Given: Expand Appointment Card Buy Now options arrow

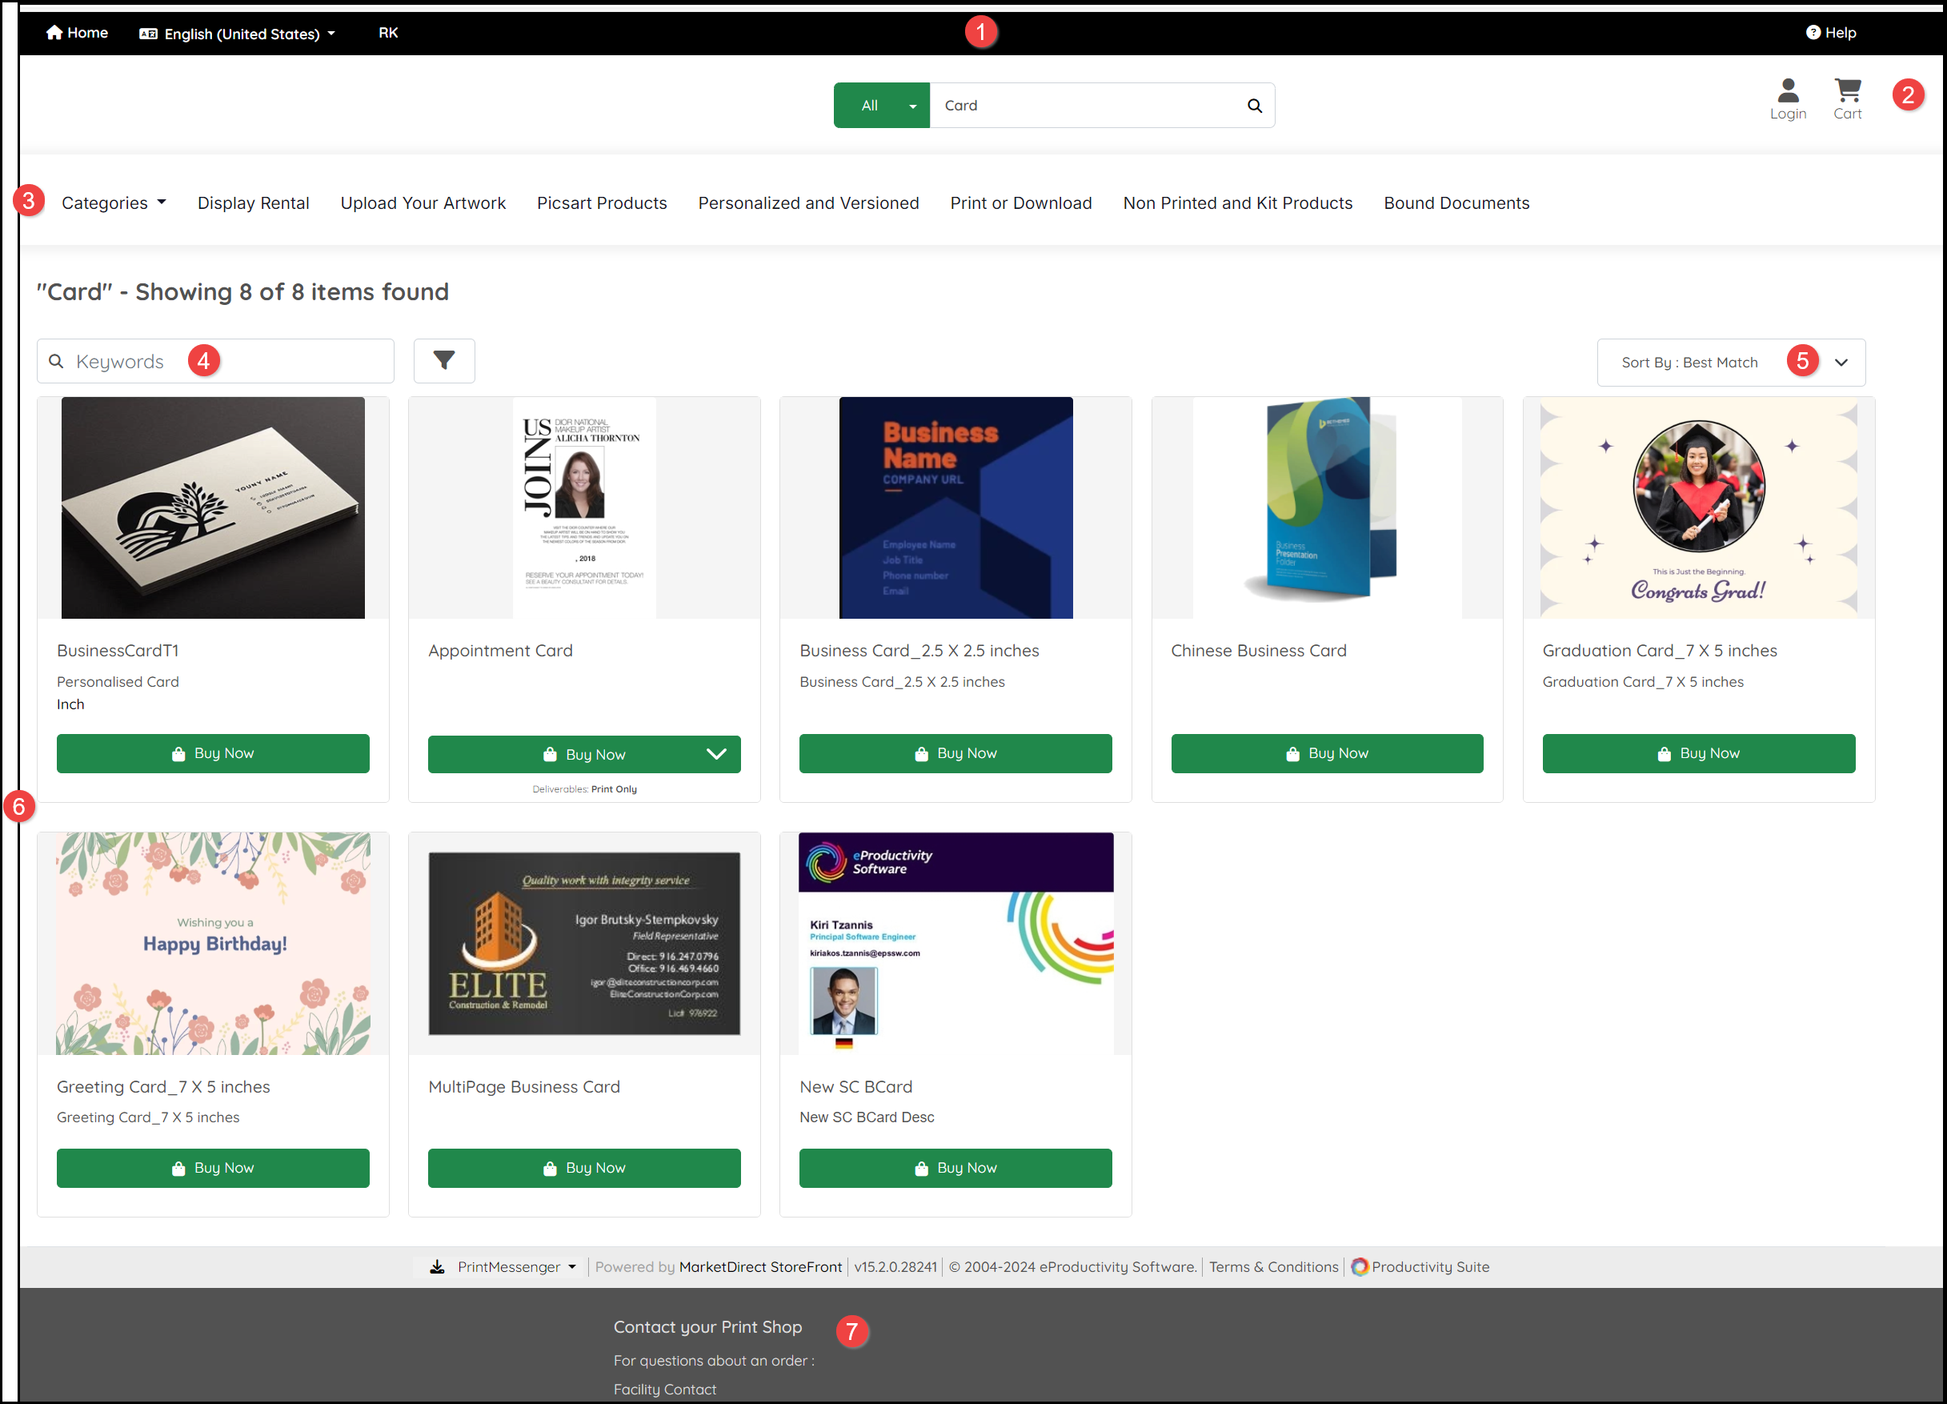Looking at the screenshot, I should [x=716, y=754].
